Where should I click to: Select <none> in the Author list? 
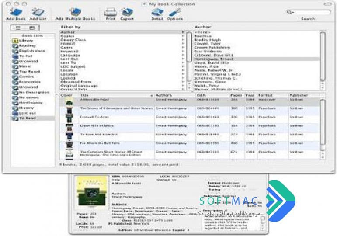pos(257,32)
